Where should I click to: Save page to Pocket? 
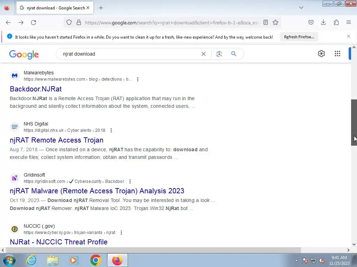click(311, 22)
